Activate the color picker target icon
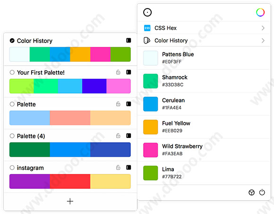Screen dimensions: 274x214 147,12
